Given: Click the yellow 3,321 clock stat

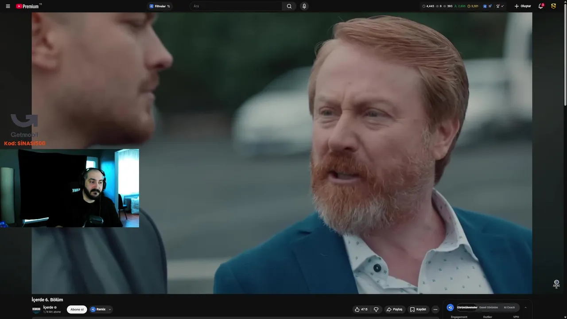Looking at the screenshot, I should [473, 6].
